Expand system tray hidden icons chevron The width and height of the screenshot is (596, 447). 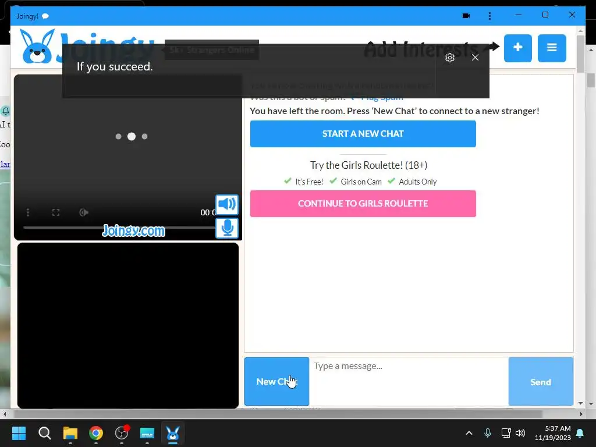pyautogui.click(x=469, y=433)
